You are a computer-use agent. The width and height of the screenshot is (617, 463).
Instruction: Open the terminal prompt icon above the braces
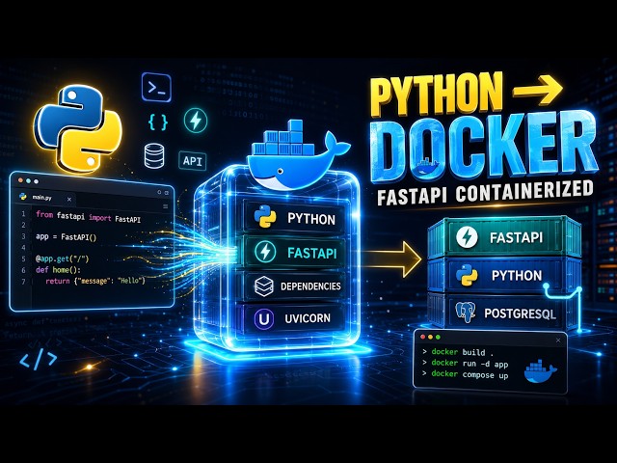(x=156, y=88)
